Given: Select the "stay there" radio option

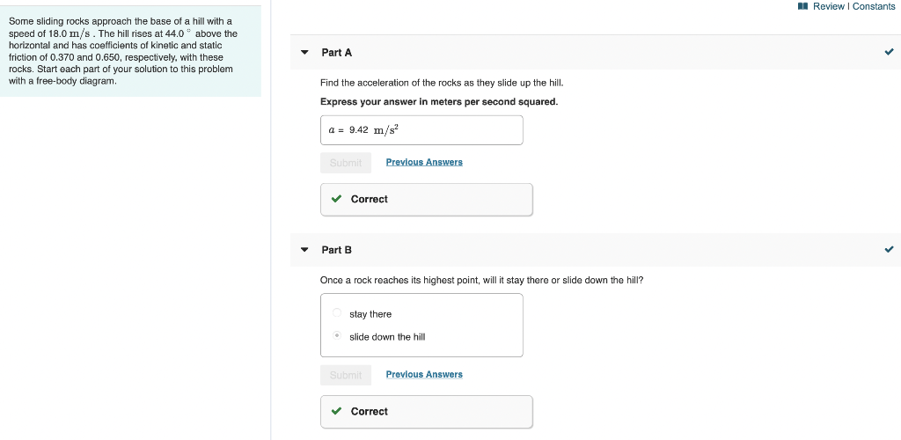Looking at the screenshot, I should click(x=337, y=313).
